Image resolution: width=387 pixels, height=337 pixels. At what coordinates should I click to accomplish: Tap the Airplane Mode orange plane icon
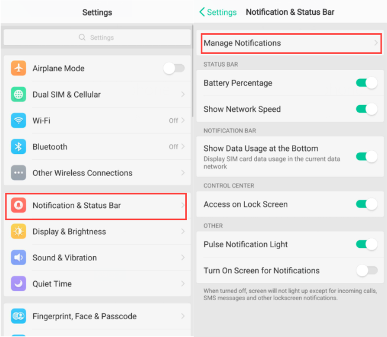18,68
